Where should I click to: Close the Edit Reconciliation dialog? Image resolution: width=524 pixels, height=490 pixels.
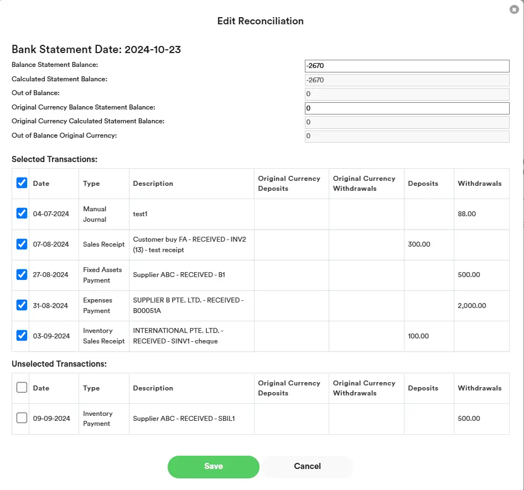tap(514, 9)
